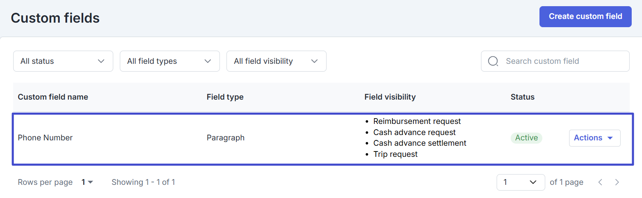This screenshot has height=198, width=642.
Task: Open the All field visibility filter
Action: 276,61
